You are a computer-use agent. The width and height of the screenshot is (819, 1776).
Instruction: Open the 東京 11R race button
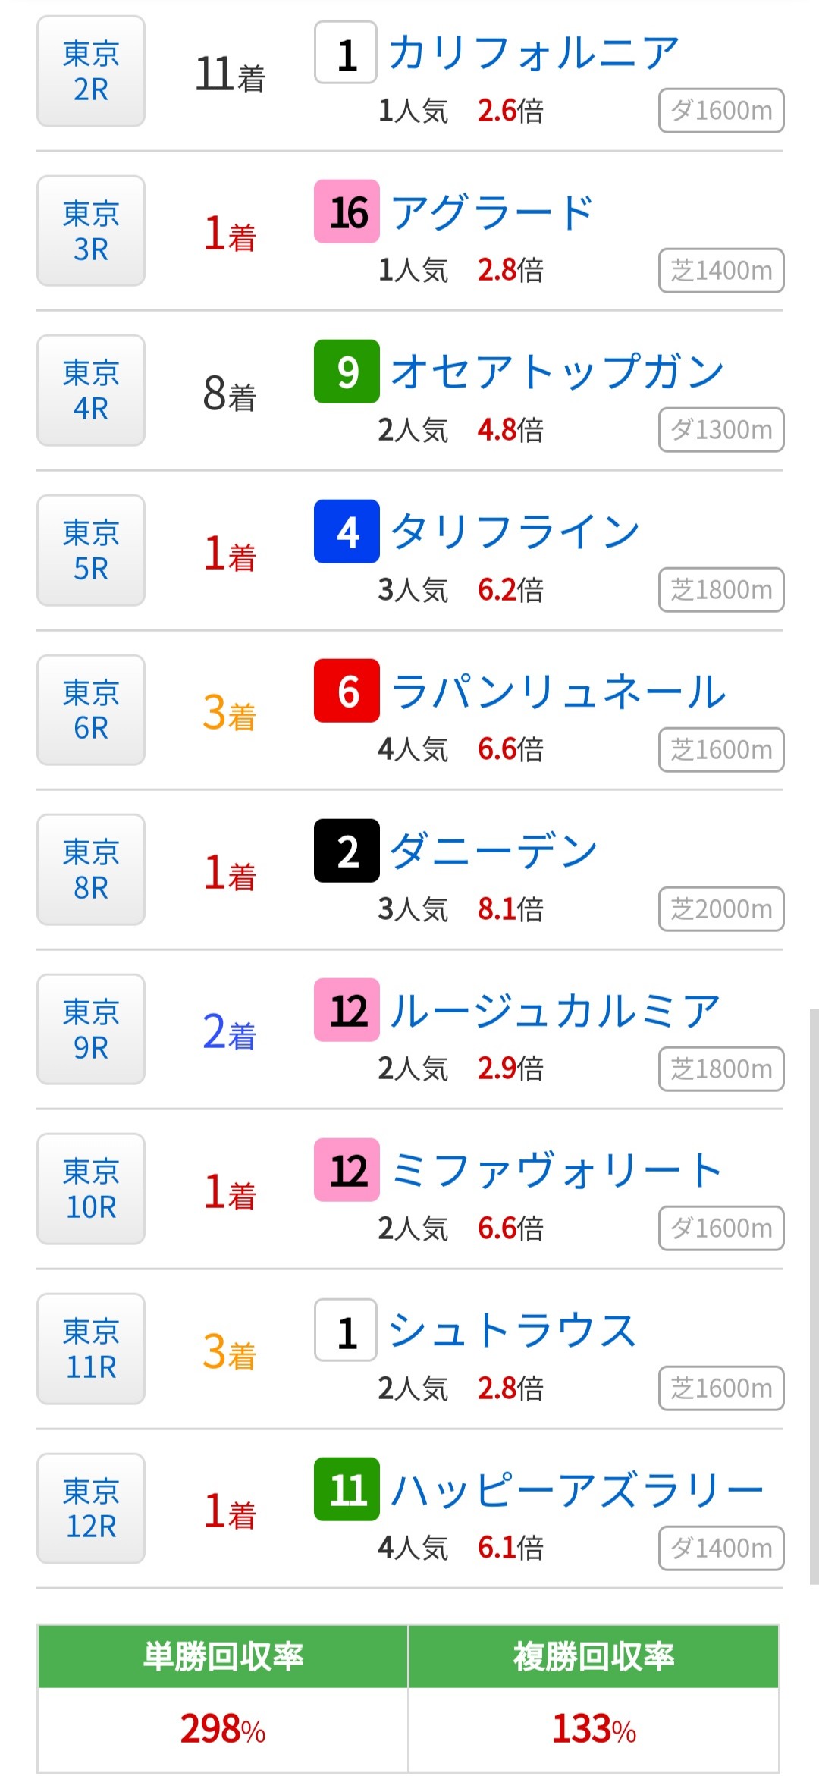point(91,1349)
